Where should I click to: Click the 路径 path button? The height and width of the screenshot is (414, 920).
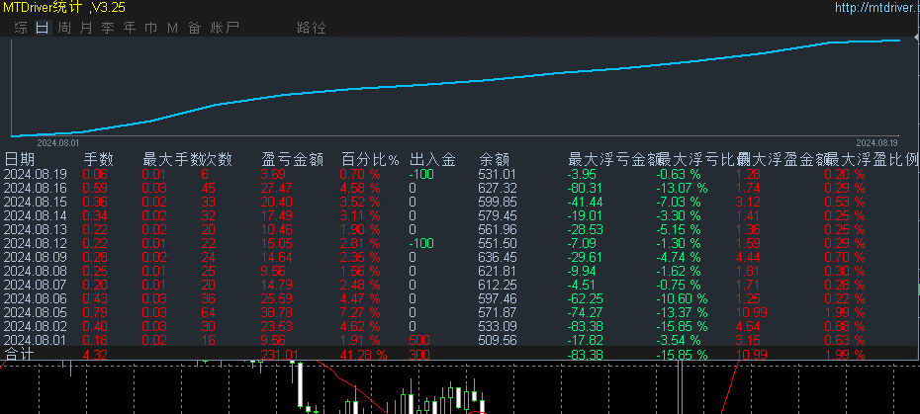click(312, 28)
